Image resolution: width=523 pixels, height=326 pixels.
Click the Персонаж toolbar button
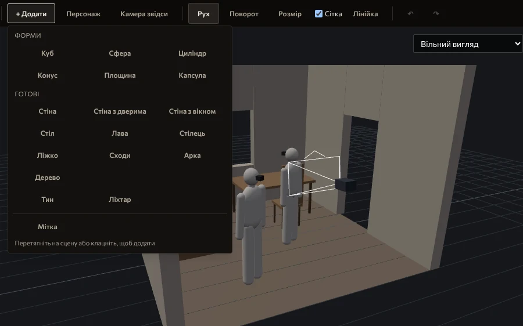tap(83, 14)
